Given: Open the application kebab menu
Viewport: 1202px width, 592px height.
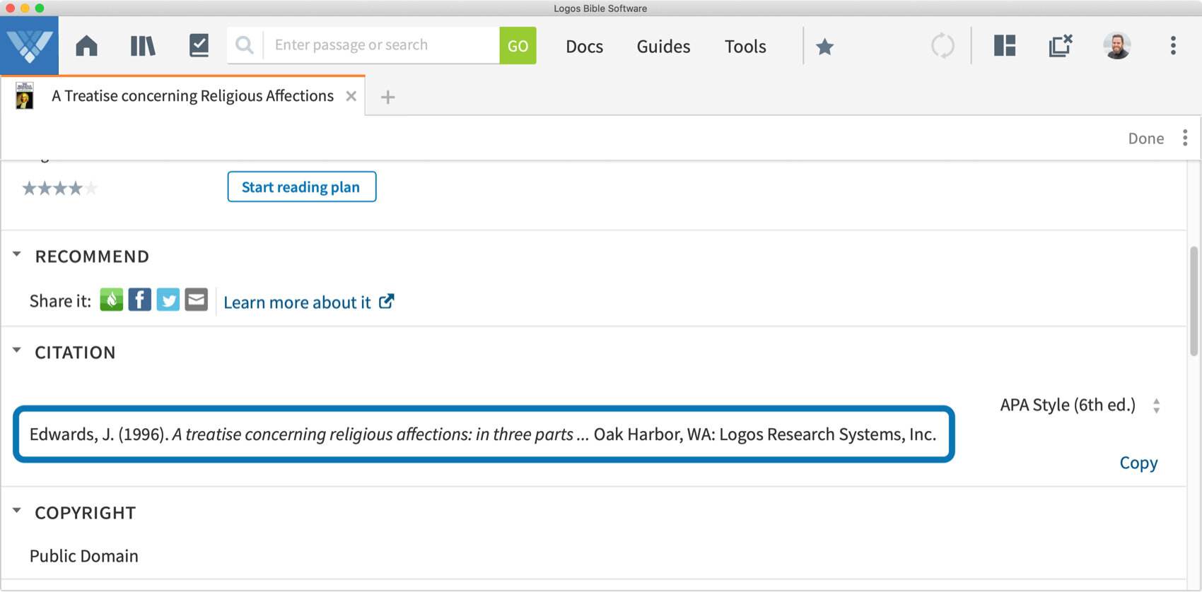Looking at the screenshot, I should [x=1173, y=46].
